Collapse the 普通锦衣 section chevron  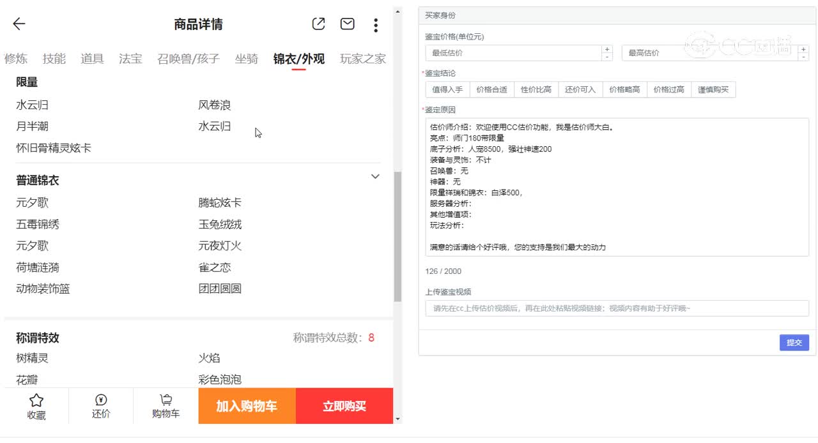pyautogui.click(x=375, y=177)
